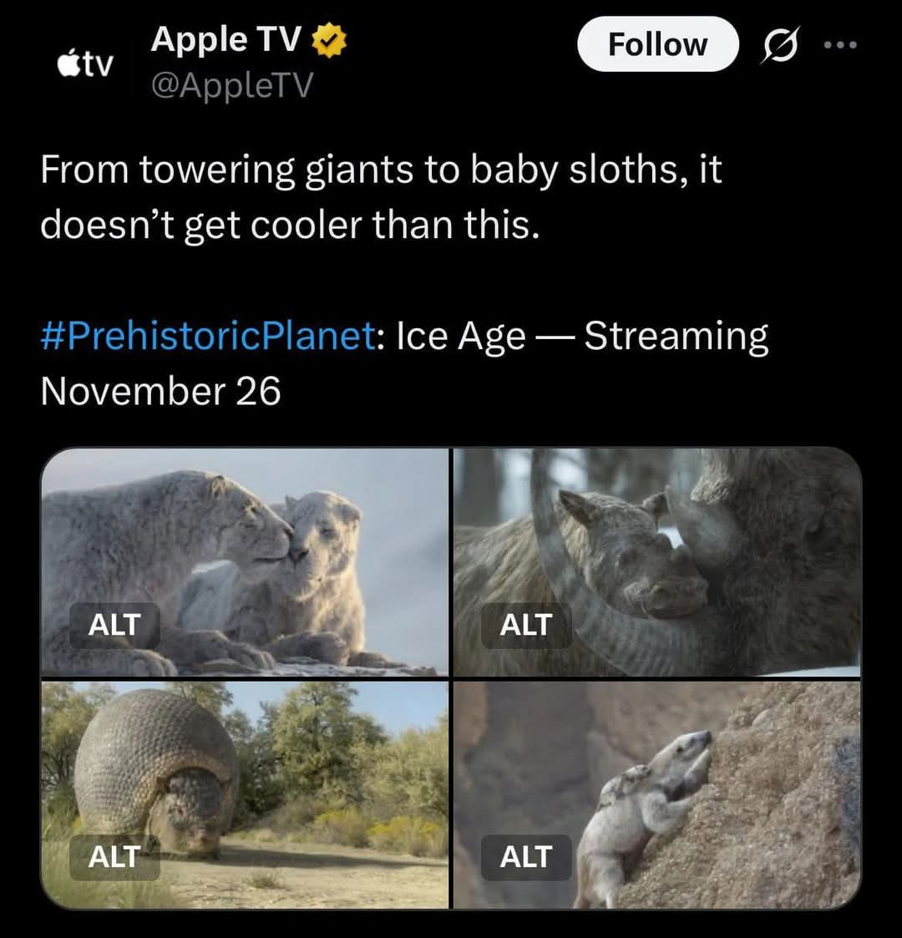This screenshot has width=902, height=938.
Task: Click the @AppleTV handle
Action: 231,84
